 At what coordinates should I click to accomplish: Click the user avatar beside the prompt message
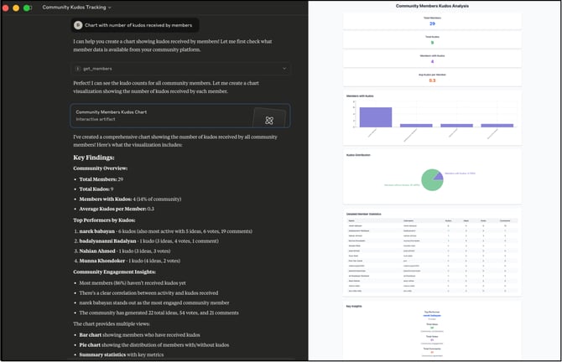point(78,25)
